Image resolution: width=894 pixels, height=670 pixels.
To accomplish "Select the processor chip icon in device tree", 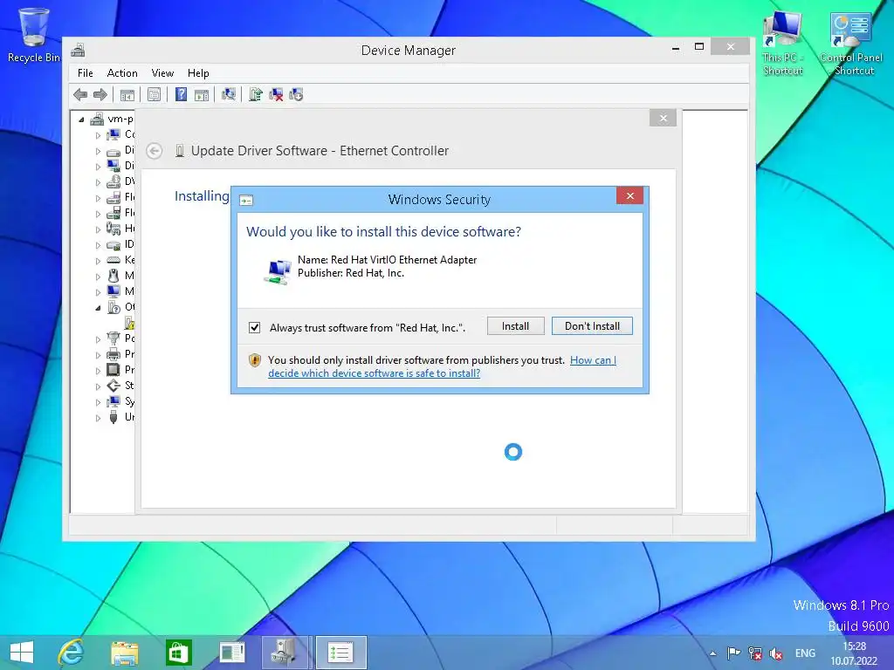I will 113,370.
